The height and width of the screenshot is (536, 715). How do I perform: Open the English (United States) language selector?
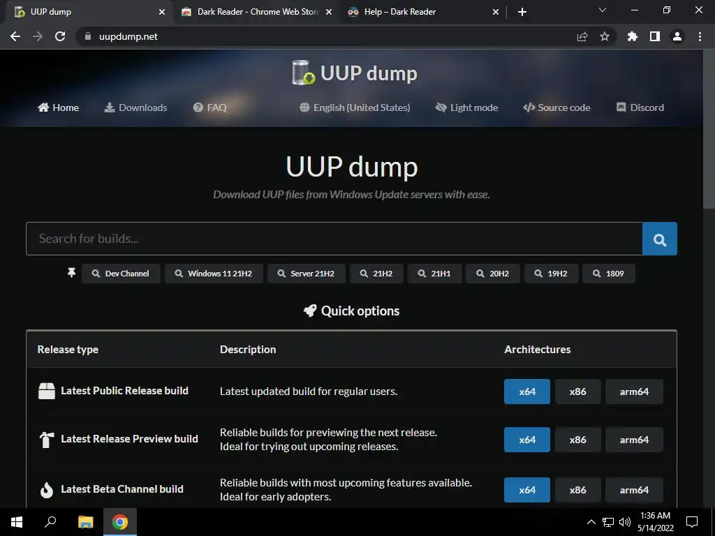(355, 107)
